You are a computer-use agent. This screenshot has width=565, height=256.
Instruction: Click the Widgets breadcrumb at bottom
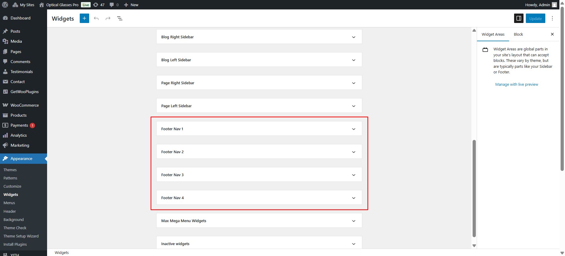62,252
